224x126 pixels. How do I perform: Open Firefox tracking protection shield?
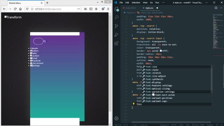(x=27, y=9)
